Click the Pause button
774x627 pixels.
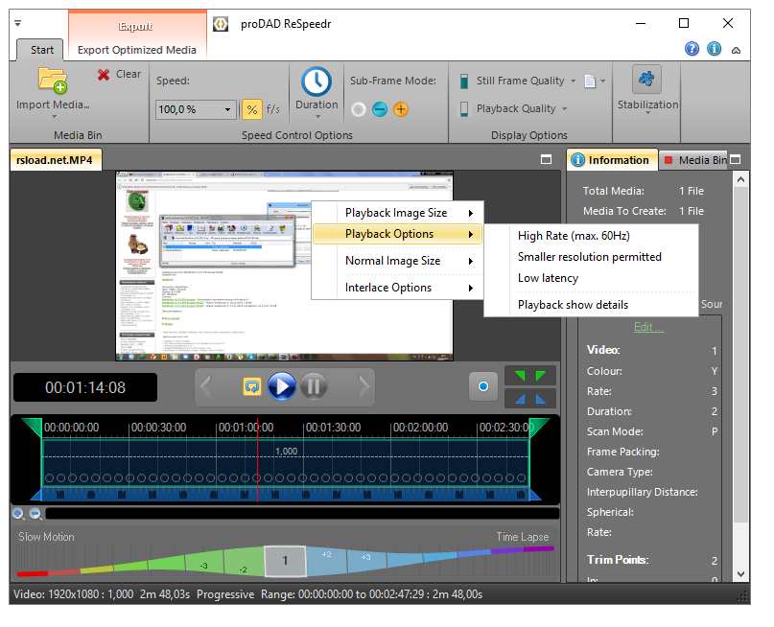(314, 386)
